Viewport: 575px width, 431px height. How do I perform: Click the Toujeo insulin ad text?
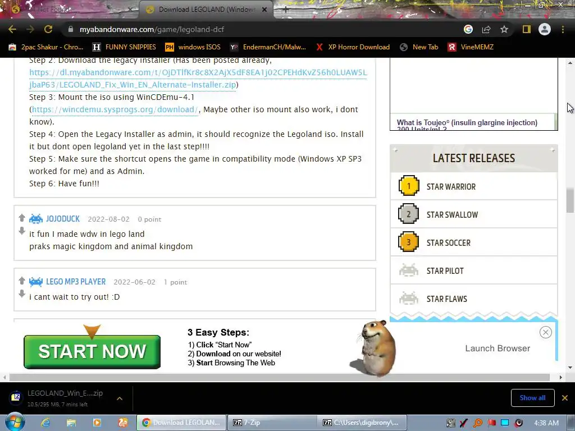coord(467,124)
